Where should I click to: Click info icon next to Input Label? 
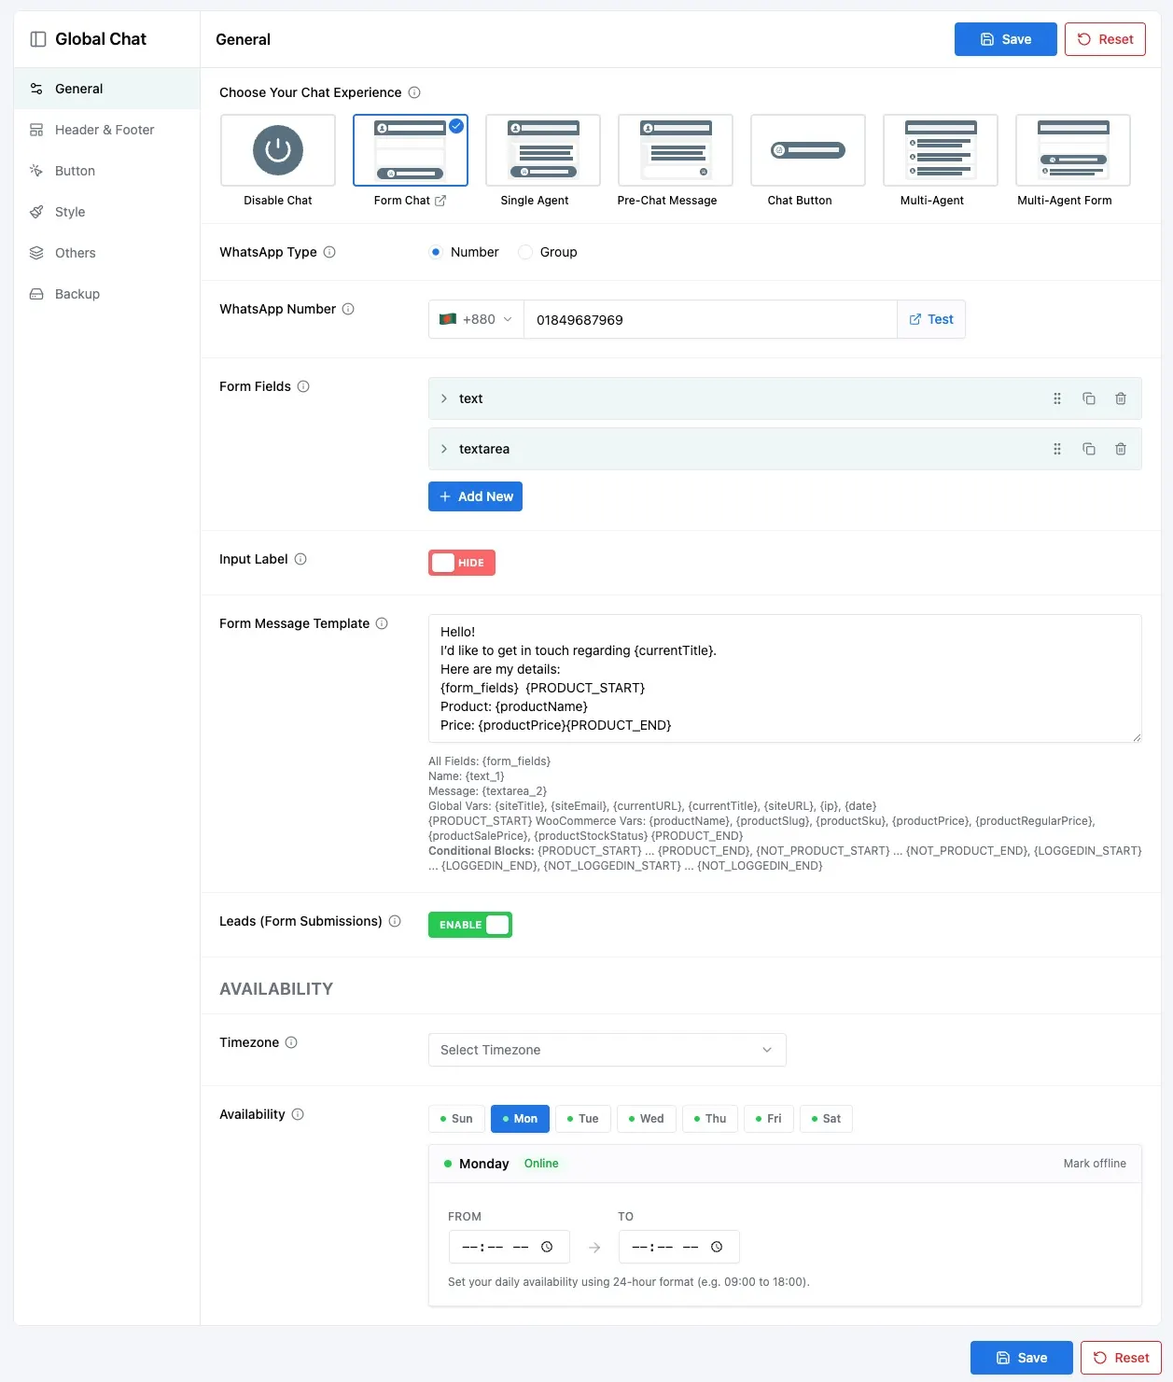pos(300,559)
